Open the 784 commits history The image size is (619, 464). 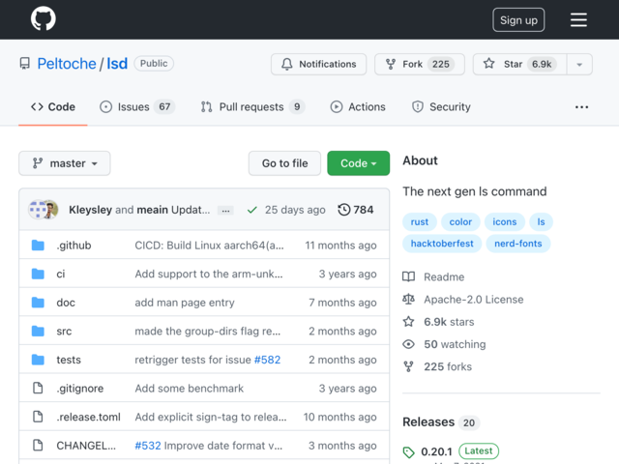pyautogui.click(x=355, y=210)
